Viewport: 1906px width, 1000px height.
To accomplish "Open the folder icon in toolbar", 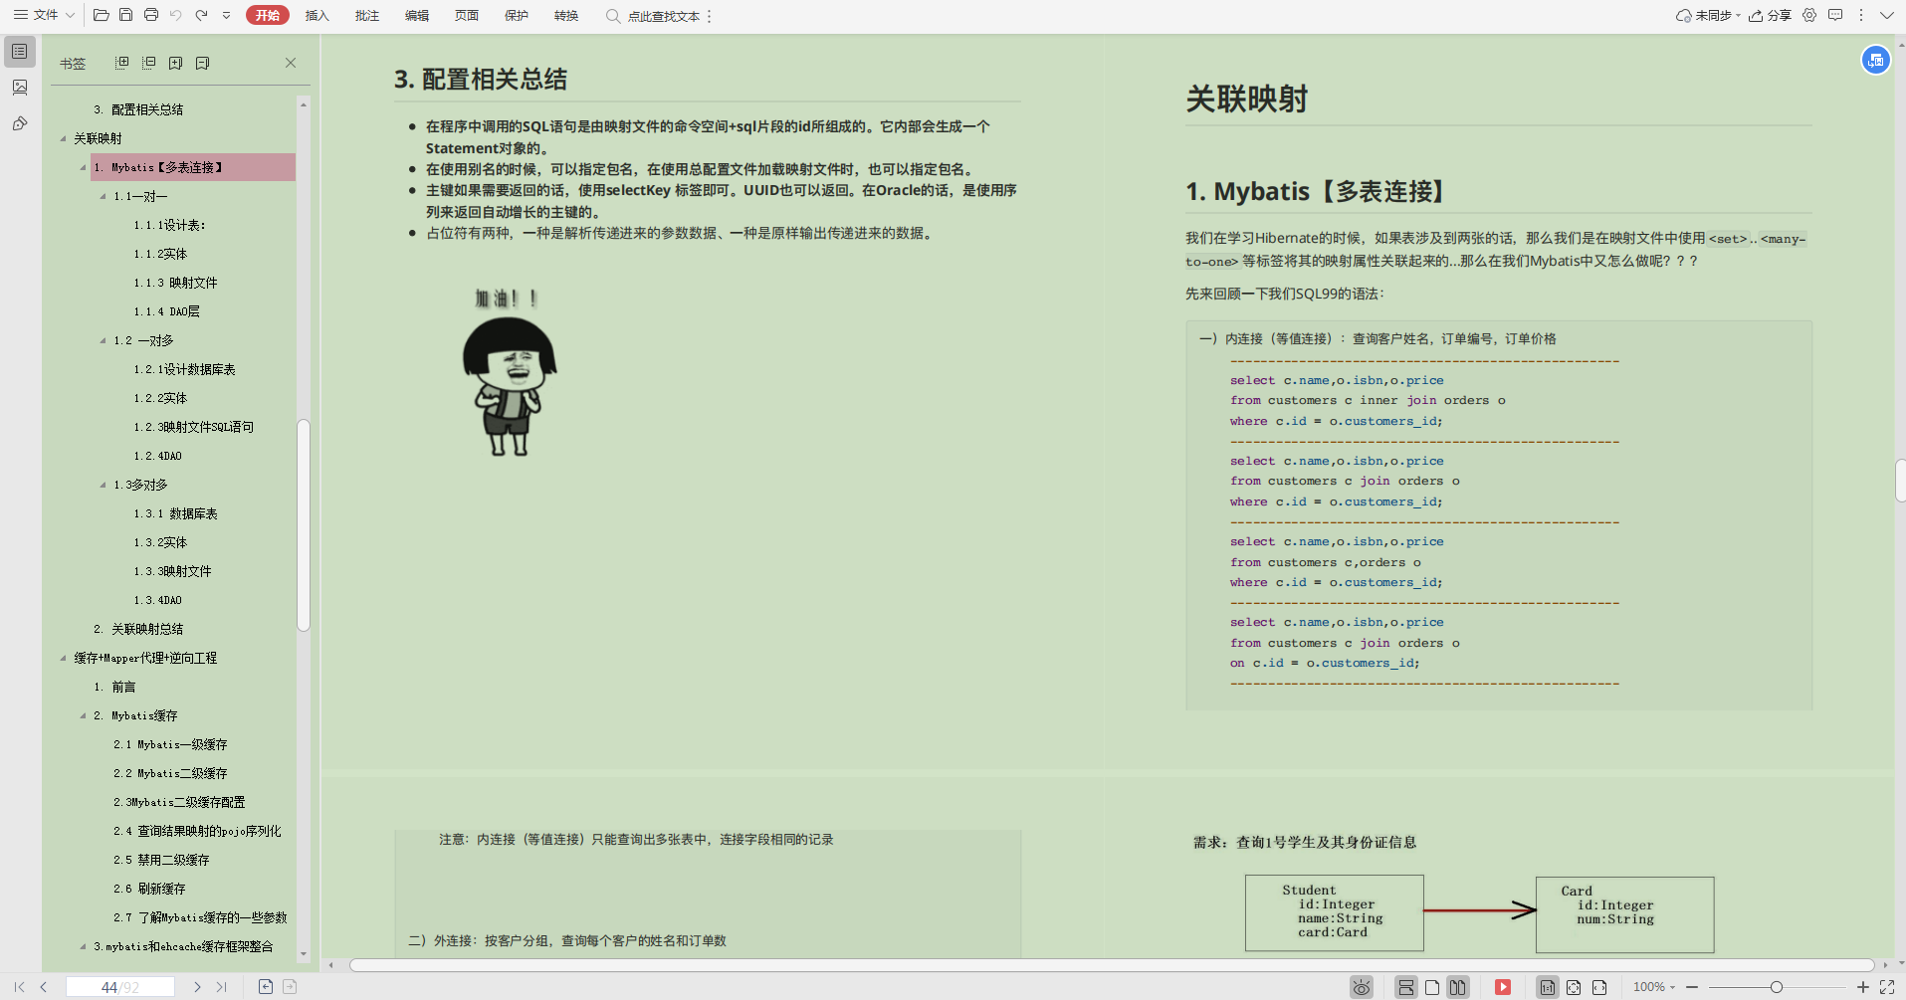I will (101, 15).
